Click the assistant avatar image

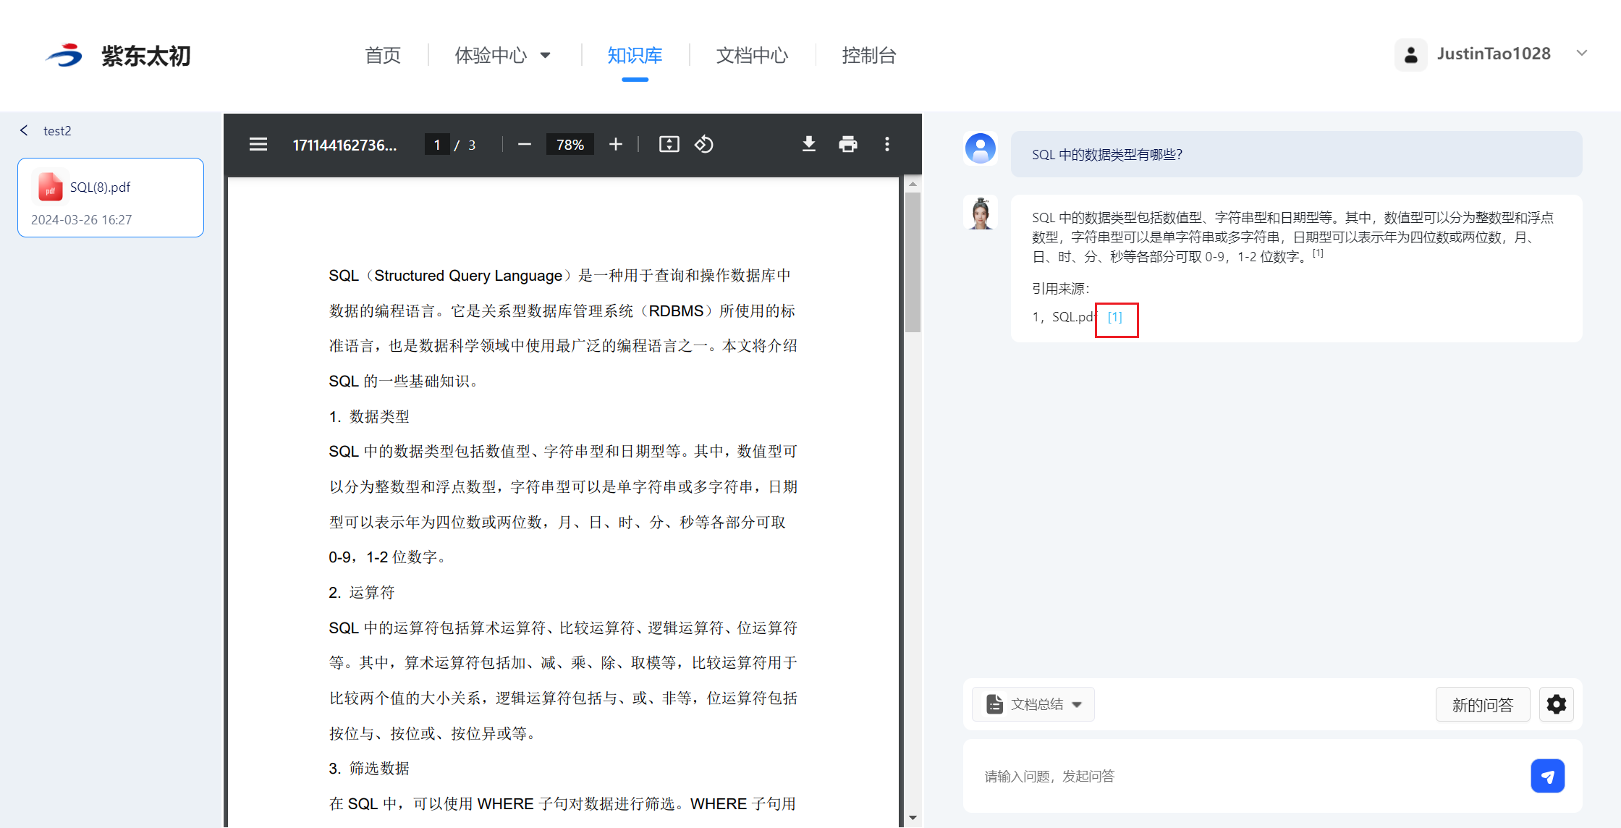(981, 213)
